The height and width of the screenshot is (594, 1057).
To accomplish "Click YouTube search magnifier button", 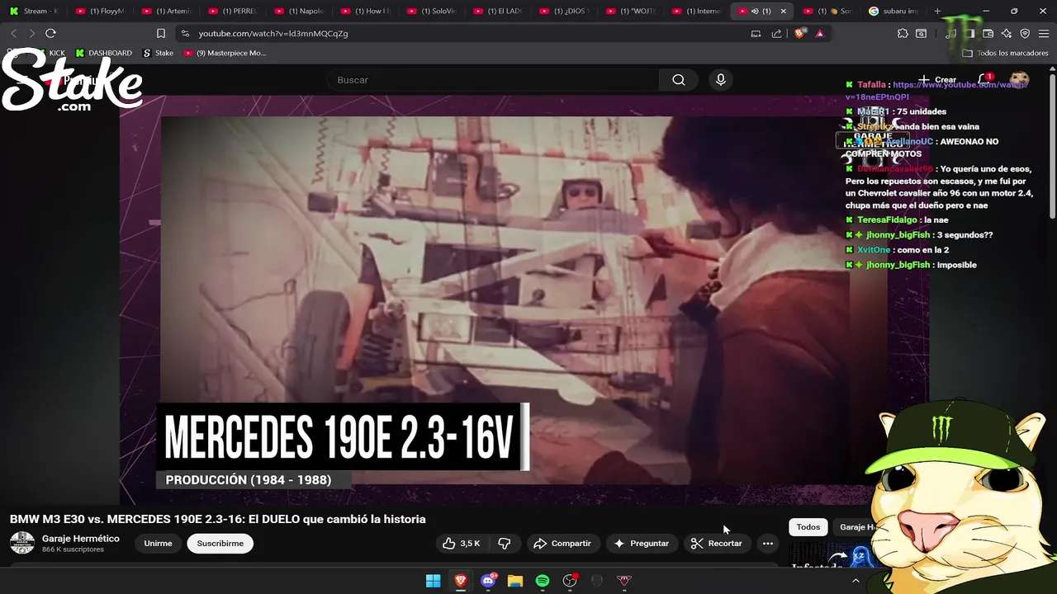I will tap(679, 80).
